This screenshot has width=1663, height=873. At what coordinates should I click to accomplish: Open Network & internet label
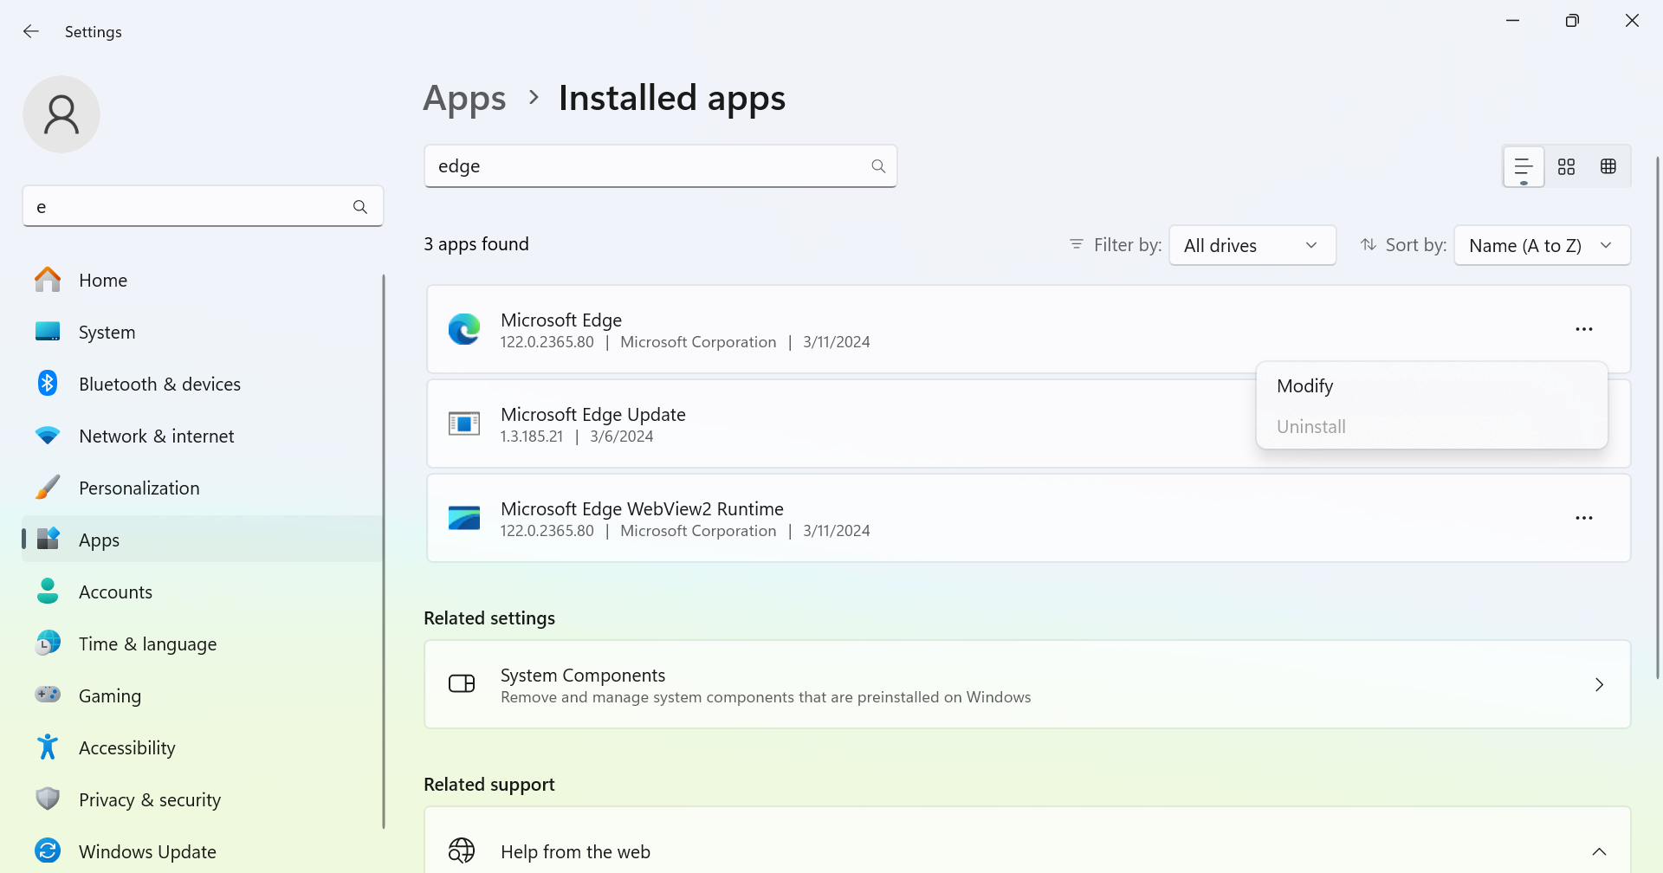point(156,436)
